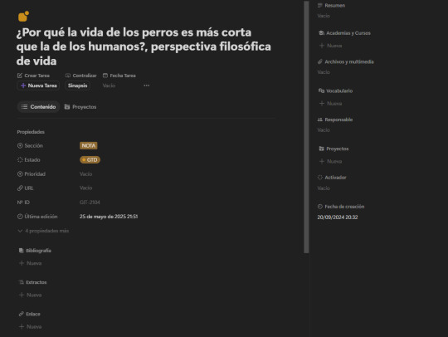Click the Bibliografía book icon
Screen dimensions: 448x337
pos(21,251)
